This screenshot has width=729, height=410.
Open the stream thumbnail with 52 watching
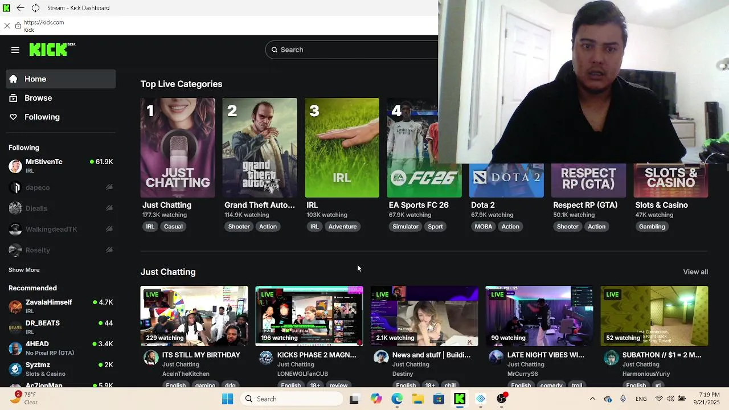(654, 316)
